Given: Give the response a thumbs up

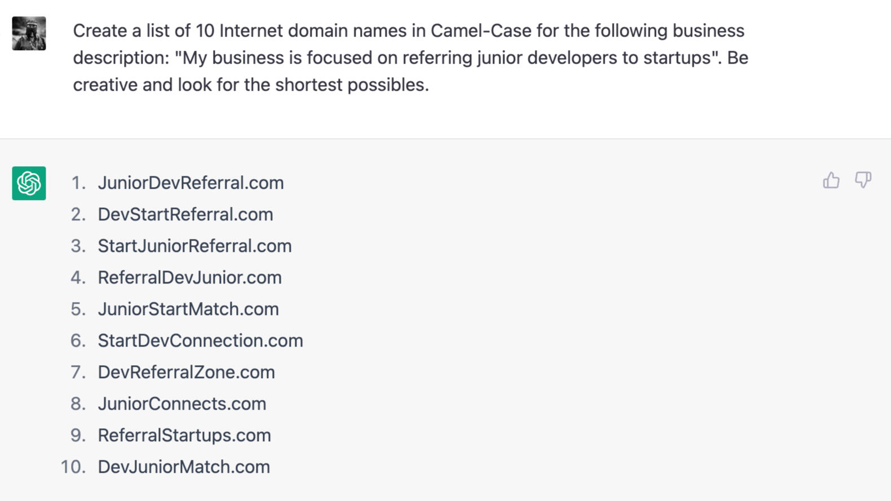Looking at the screenshot, I should click(x=831, y=181).
